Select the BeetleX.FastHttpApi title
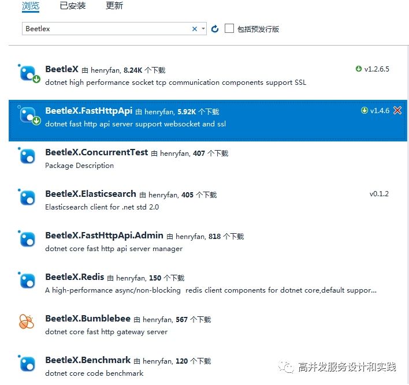Image resolution: width=409 pixels, height=385 pixels. [x=89, y=111]
